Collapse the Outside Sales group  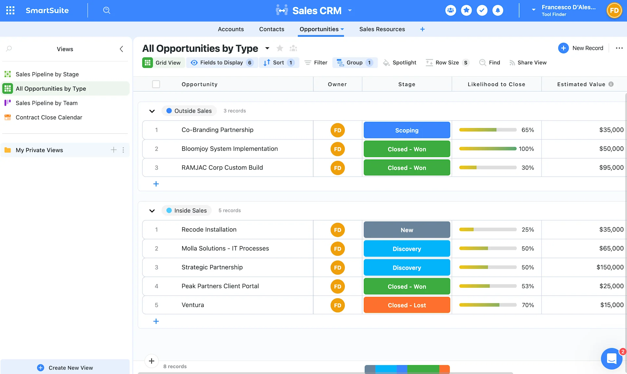(152, 111)
